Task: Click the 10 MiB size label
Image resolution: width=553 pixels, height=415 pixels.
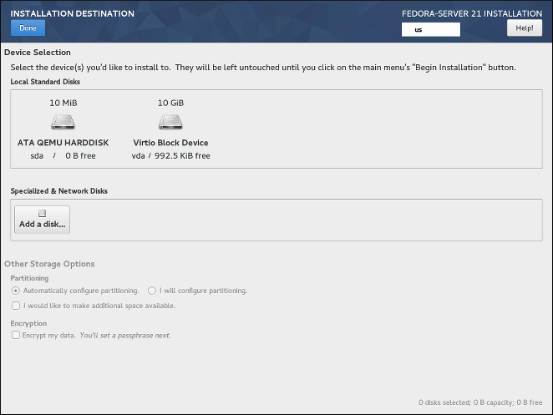Action: coord(63,103)
